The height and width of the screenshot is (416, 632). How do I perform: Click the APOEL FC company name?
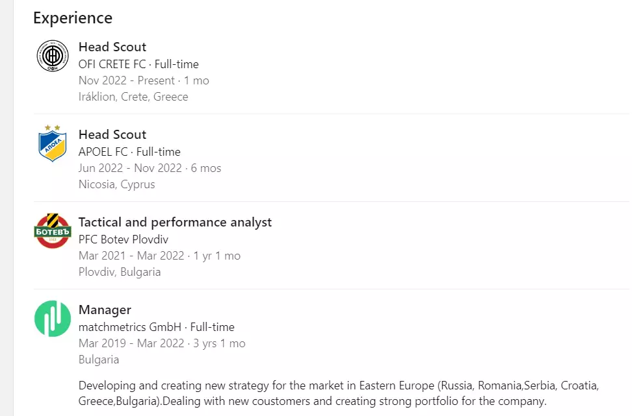[103, 152]
